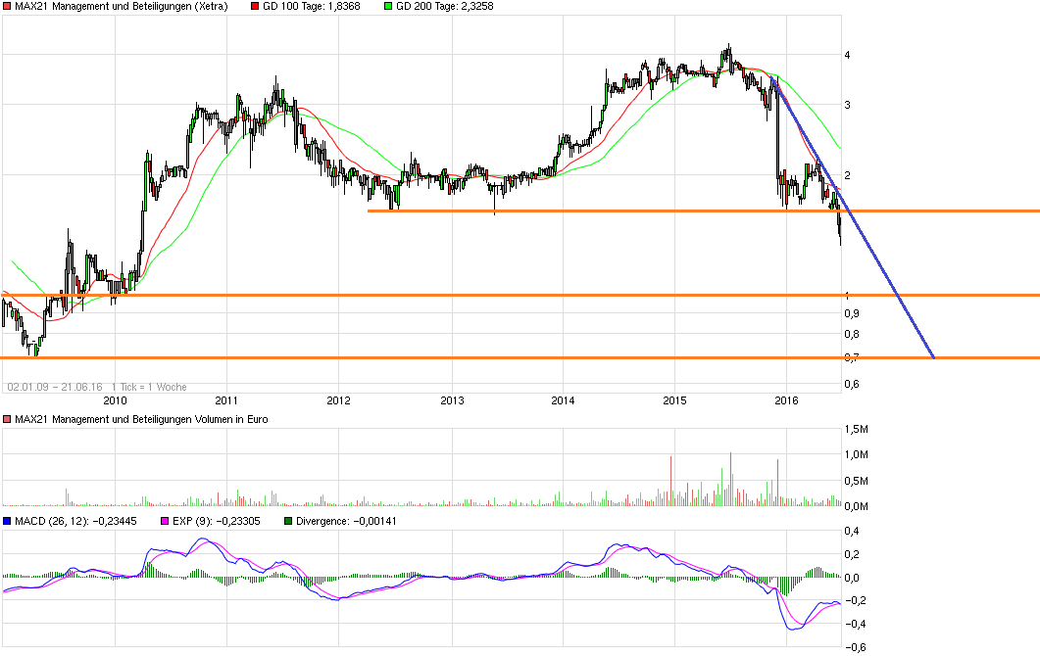Click the blue legend icon before MACD values
The height and width of the screenshot is (656, 1040).
coord(6,520)
